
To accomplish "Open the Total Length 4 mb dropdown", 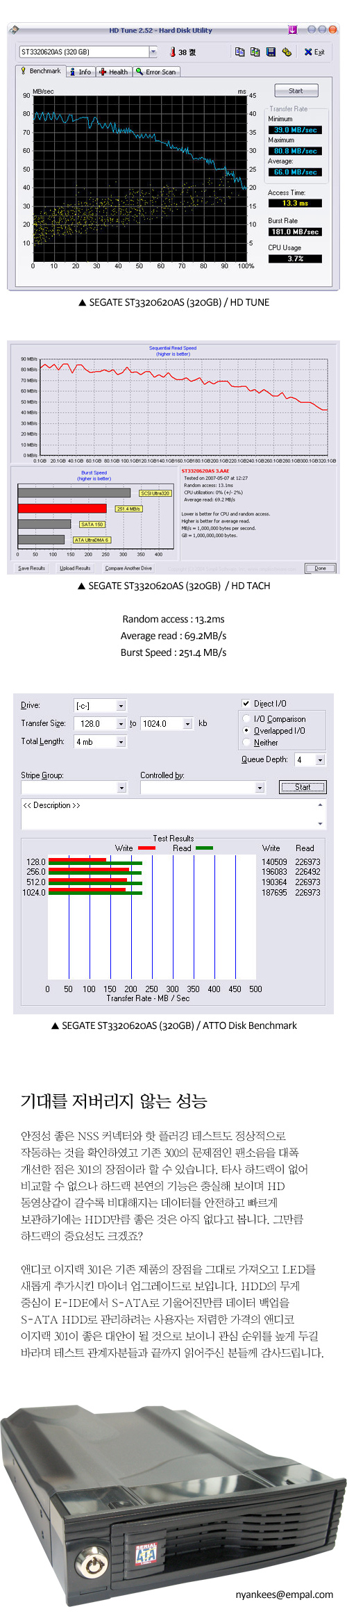I will coord(121,742).
